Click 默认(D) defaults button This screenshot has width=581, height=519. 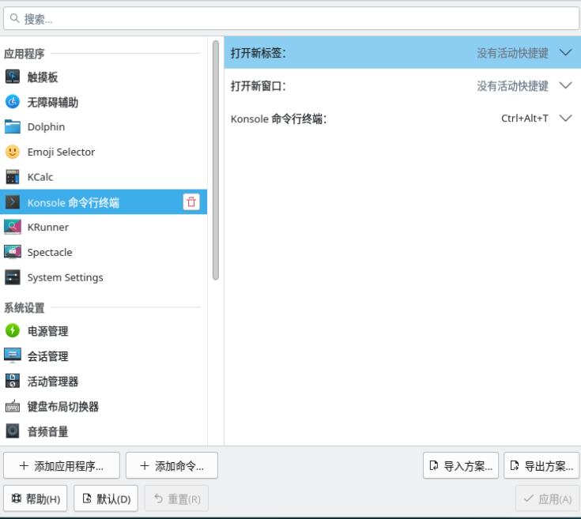(106, 498)
